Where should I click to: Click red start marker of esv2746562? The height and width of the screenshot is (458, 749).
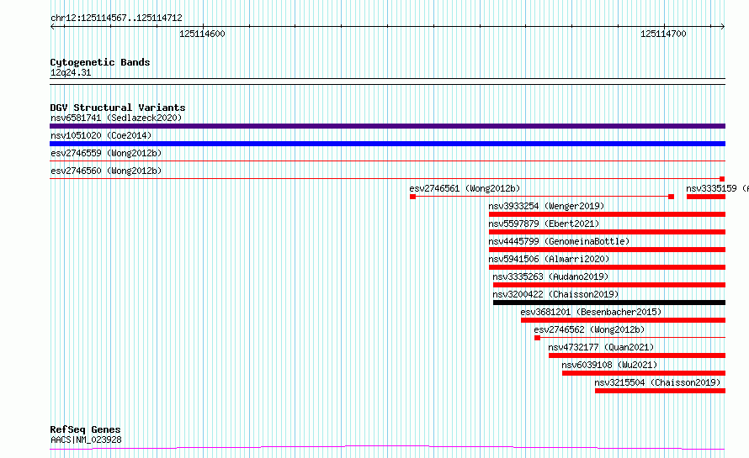point(538,338)
